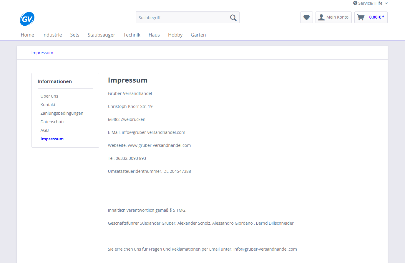Screen dimensions: 405x263
Task: Open the Staubsauger category
Action: (101, 35)
